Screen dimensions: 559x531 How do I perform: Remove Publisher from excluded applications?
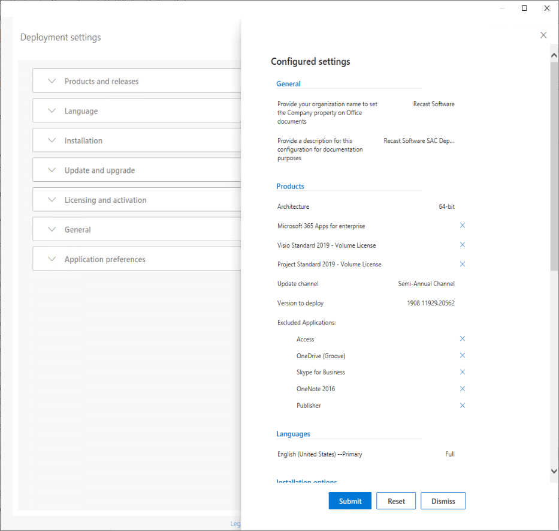[x=462, y=405]
